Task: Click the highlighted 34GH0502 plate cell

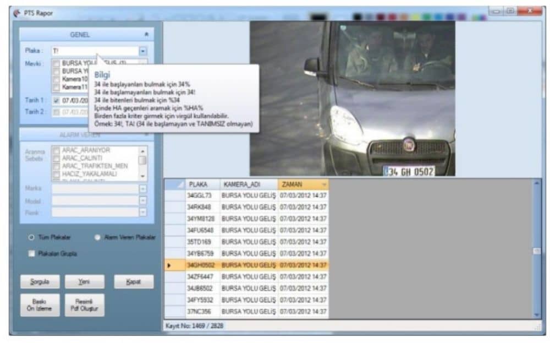Action: [x=203, y=265]
